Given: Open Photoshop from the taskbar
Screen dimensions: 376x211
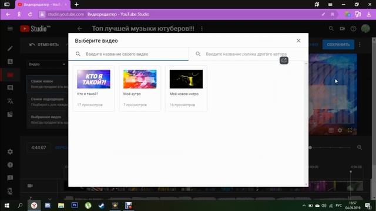Looking at the screenshot, I should (75, 205).
